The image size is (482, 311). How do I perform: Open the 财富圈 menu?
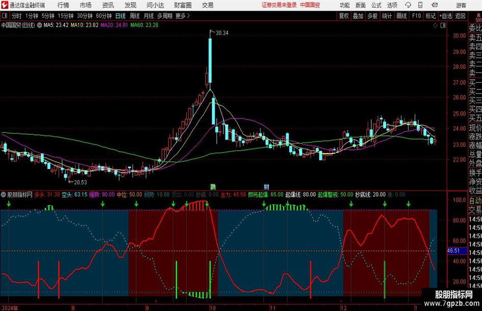[x=183, y=5]
